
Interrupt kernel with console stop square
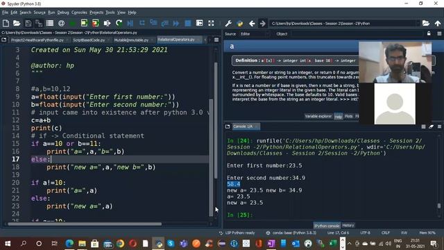coord(423,126)
